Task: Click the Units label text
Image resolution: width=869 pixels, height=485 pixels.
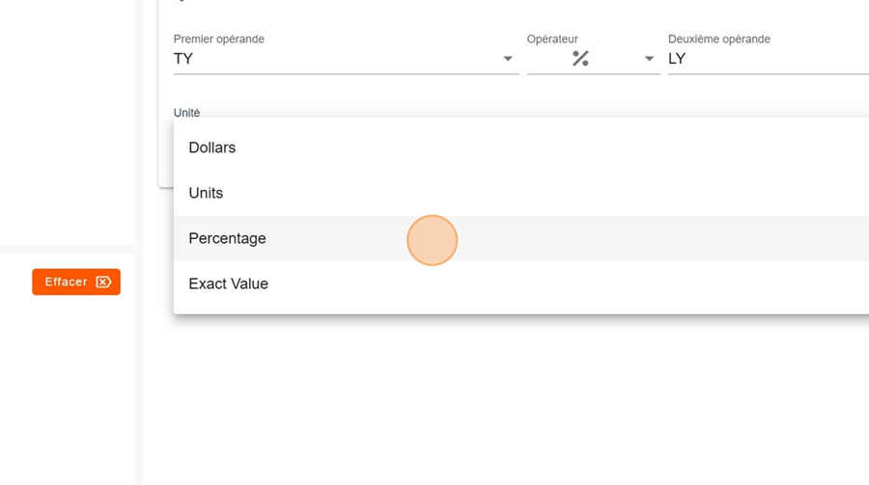Action: [206, 193]
